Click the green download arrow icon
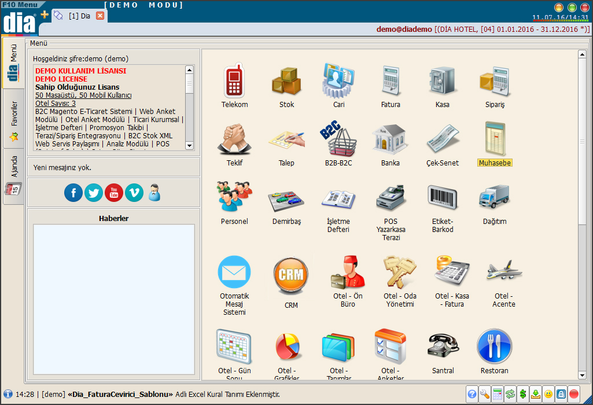 click(x=536, y=395)
